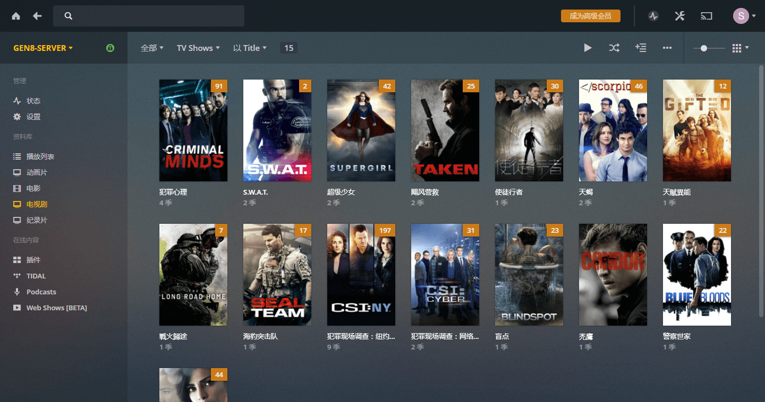
Task: Open the SEAL Team poster
Action: 277,275
